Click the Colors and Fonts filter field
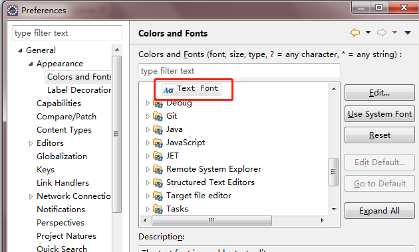Viewport: 419px width, 252px height. pos(239,71)
